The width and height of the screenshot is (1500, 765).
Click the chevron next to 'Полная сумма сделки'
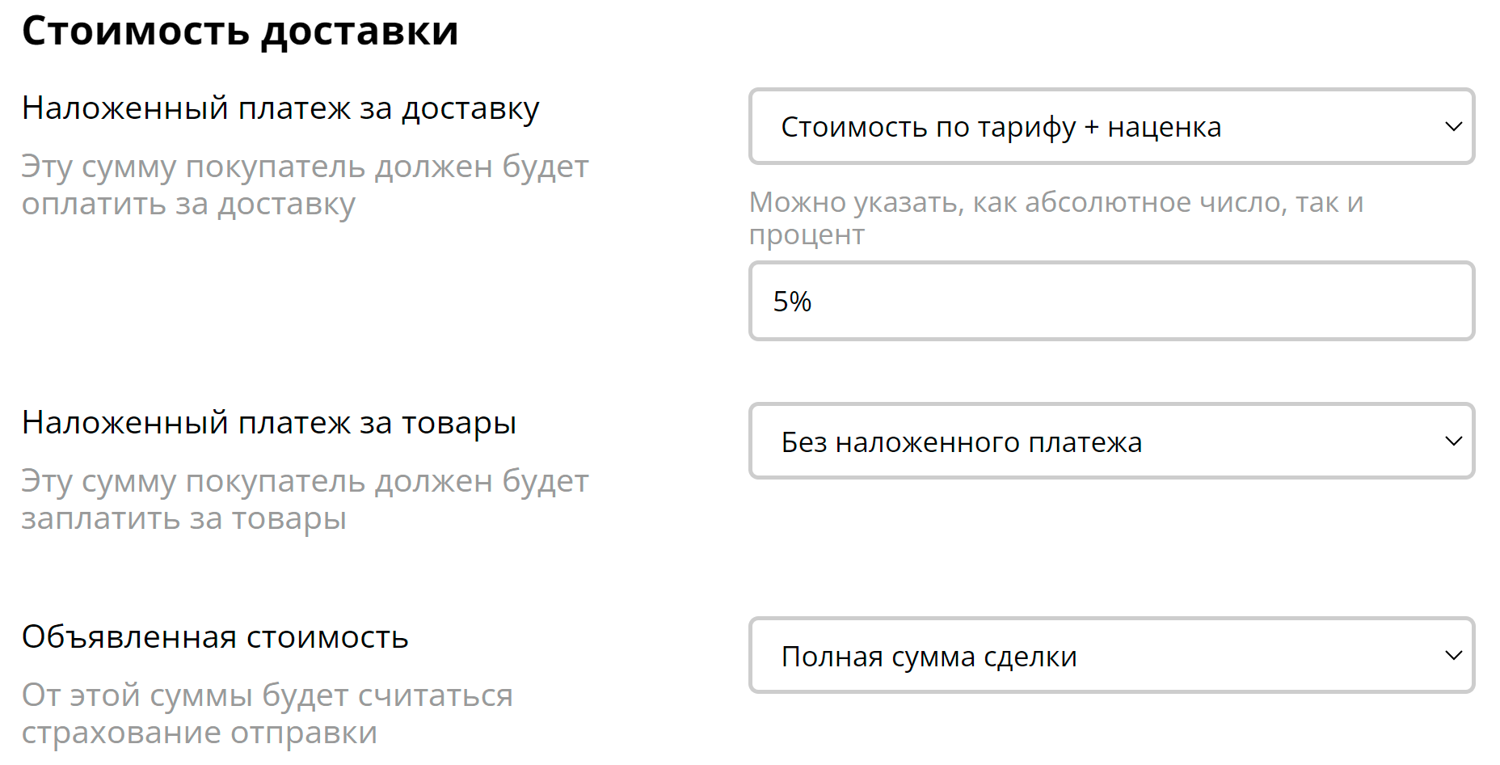1453,656
